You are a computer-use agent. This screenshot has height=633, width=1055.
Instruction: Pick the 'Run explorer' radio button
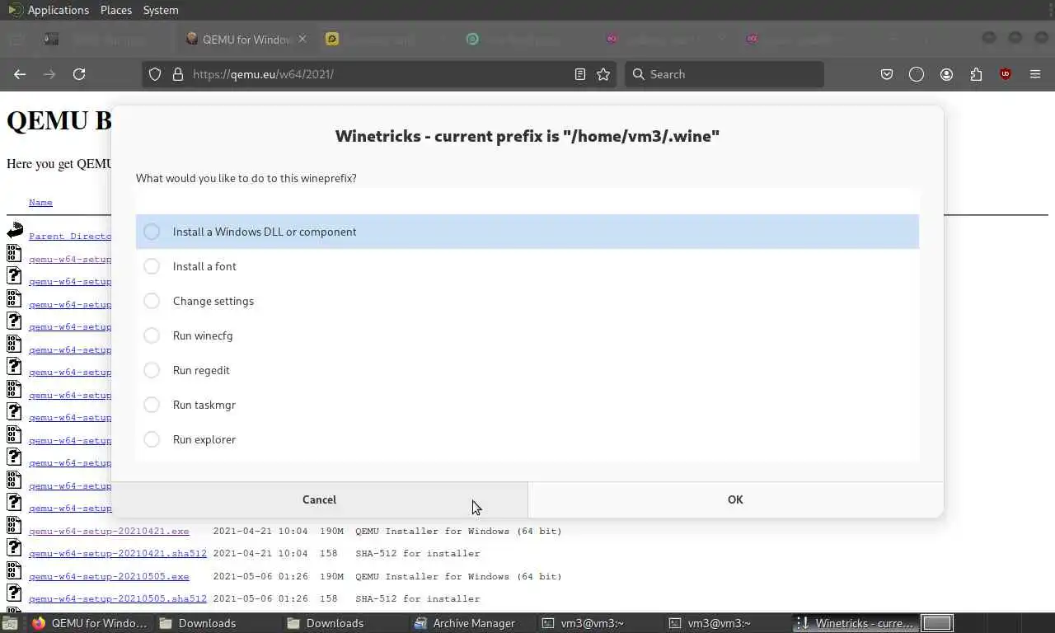(152, 439)
